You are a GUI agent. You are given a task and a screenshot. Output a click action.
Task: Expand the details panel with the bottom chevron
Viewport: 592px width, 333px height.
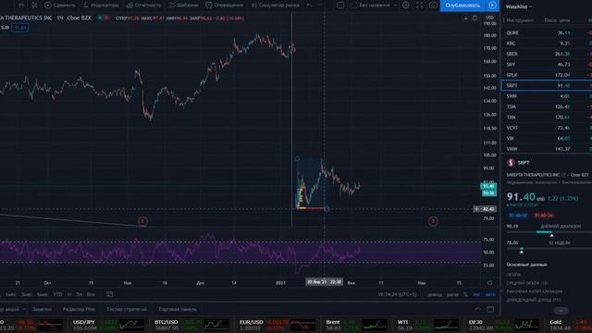pos(561,311)
